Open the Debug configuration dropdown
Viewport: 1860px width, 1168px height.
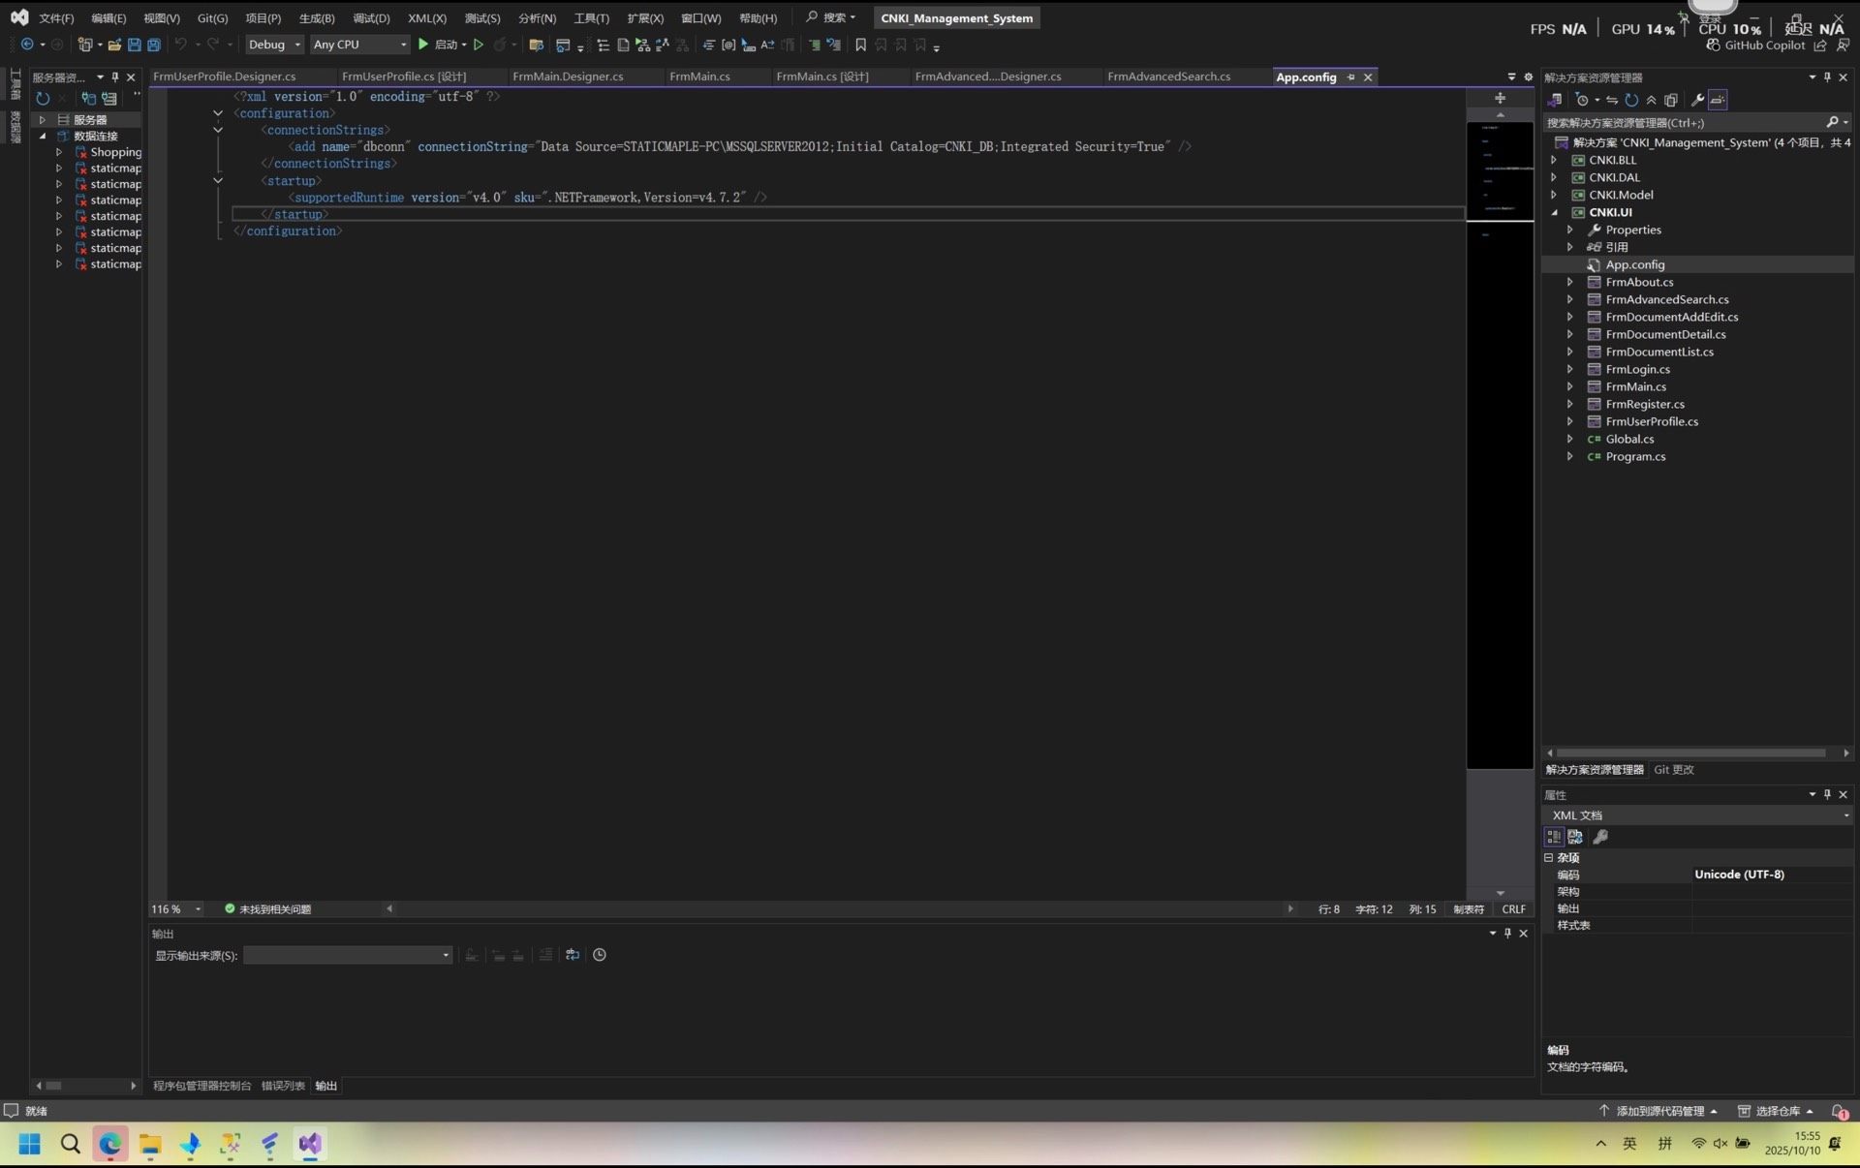tap(274, 45)
